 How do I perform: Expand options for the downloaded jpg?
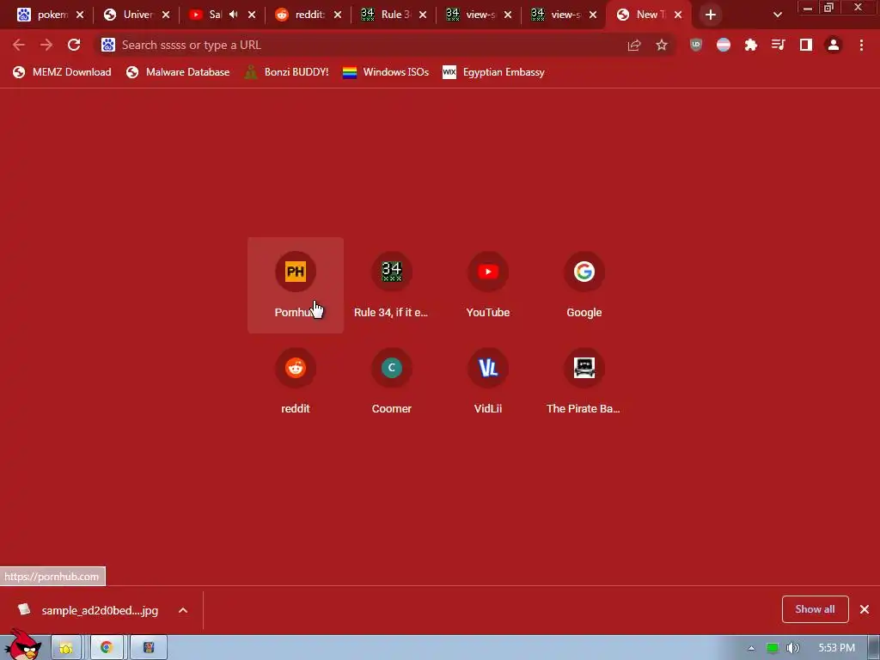pos(183,610)
